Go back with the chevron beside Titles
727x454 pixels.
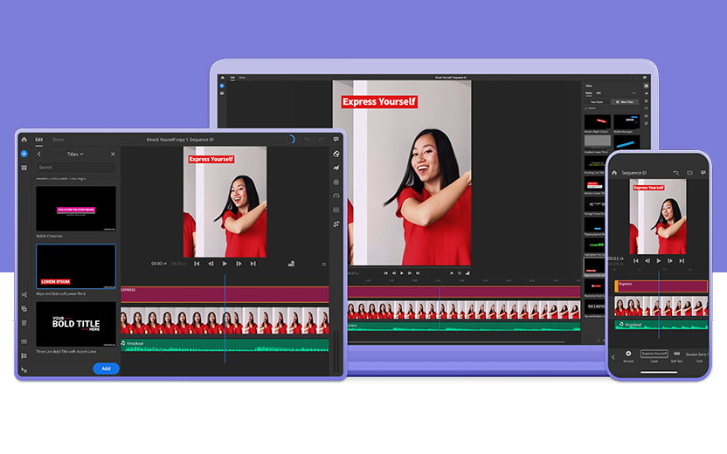[39, 154]
